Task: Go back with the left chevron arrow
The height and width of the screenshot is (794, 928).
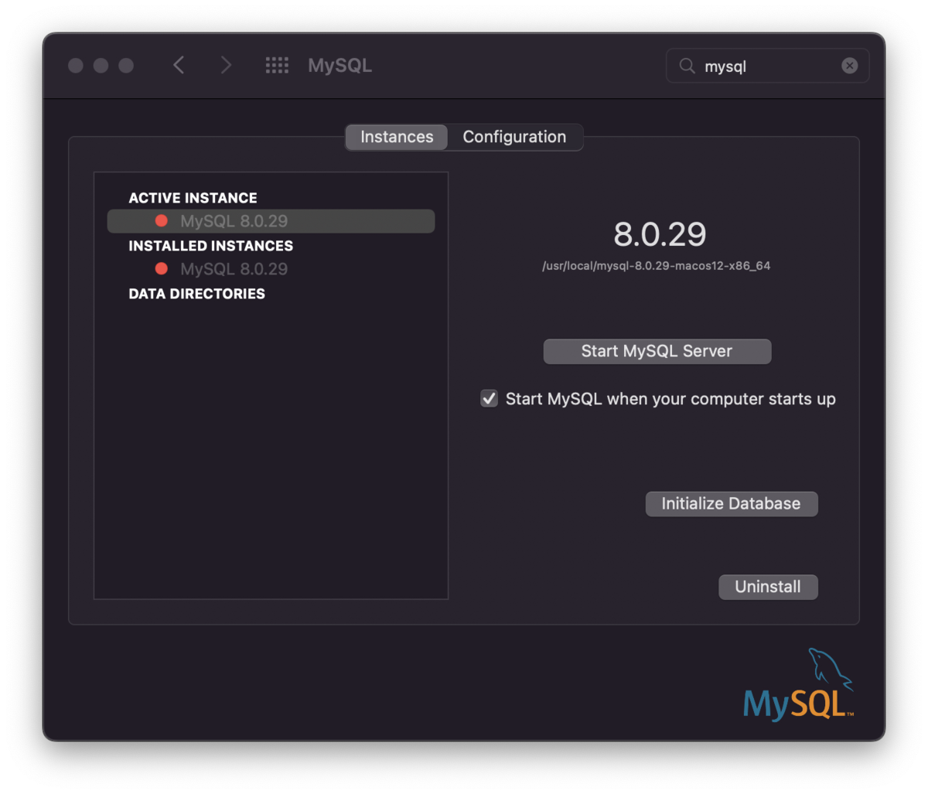Action: pyautogui.click(x=179, y=66)
